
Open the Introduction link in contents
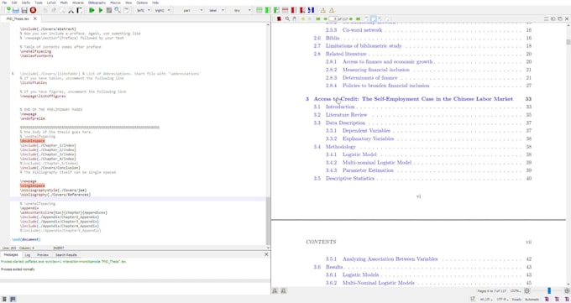(x=340, y=107)
